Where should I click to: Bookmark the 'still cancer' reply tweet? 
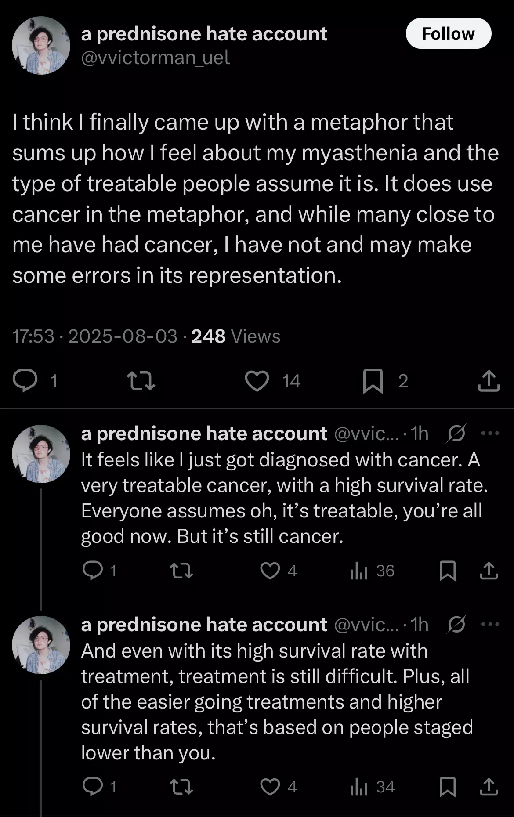[448, 571]
